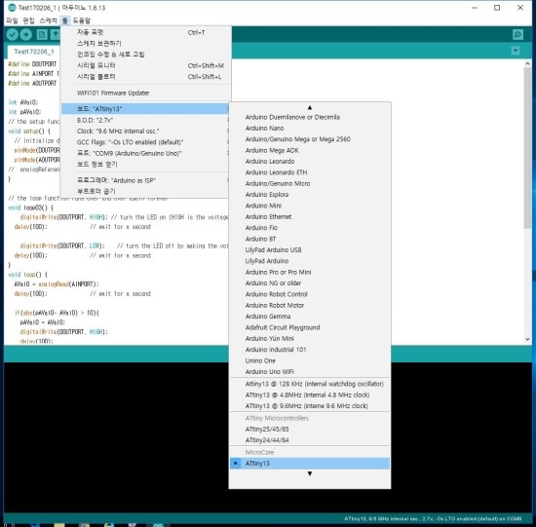Select Arduino Uno WiFi board

pyautogui.click(x=310, y=371)
